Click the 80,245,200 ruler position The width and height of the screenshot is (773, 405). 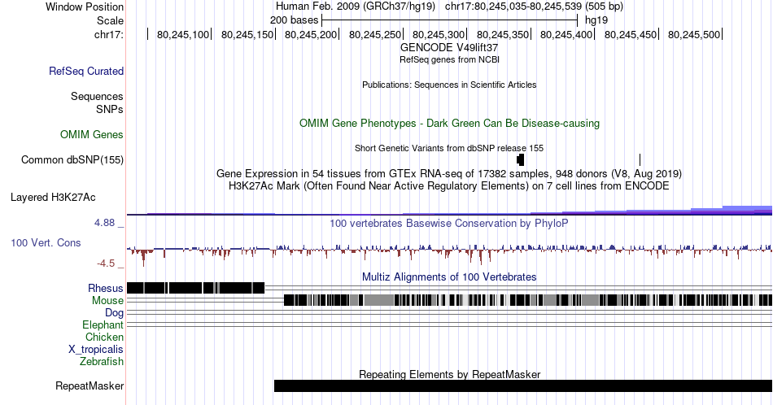click(x=311, y=34)
